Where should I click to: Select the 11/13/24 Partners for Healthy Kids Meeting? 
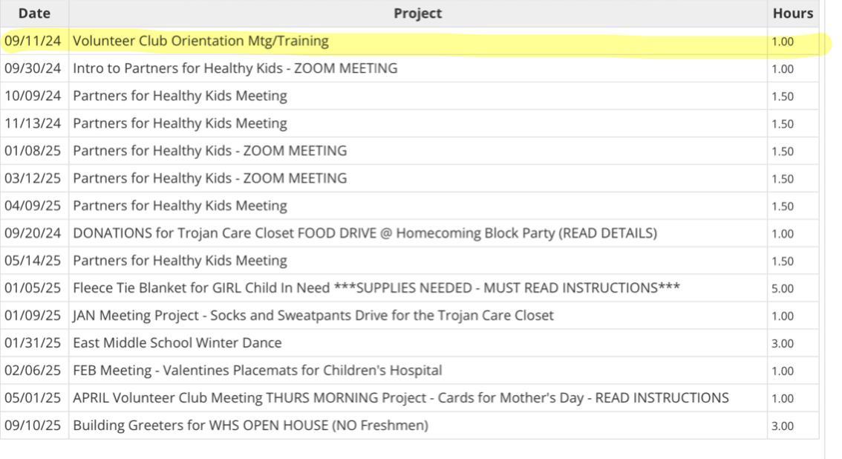[x=180, y=123]
